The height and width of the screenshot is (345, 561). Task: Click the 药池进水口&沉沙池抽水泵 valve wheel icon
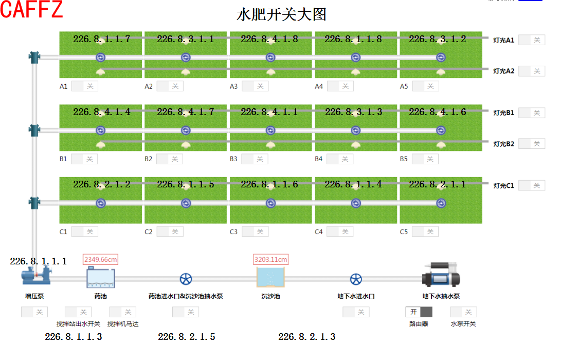[186, 279]
